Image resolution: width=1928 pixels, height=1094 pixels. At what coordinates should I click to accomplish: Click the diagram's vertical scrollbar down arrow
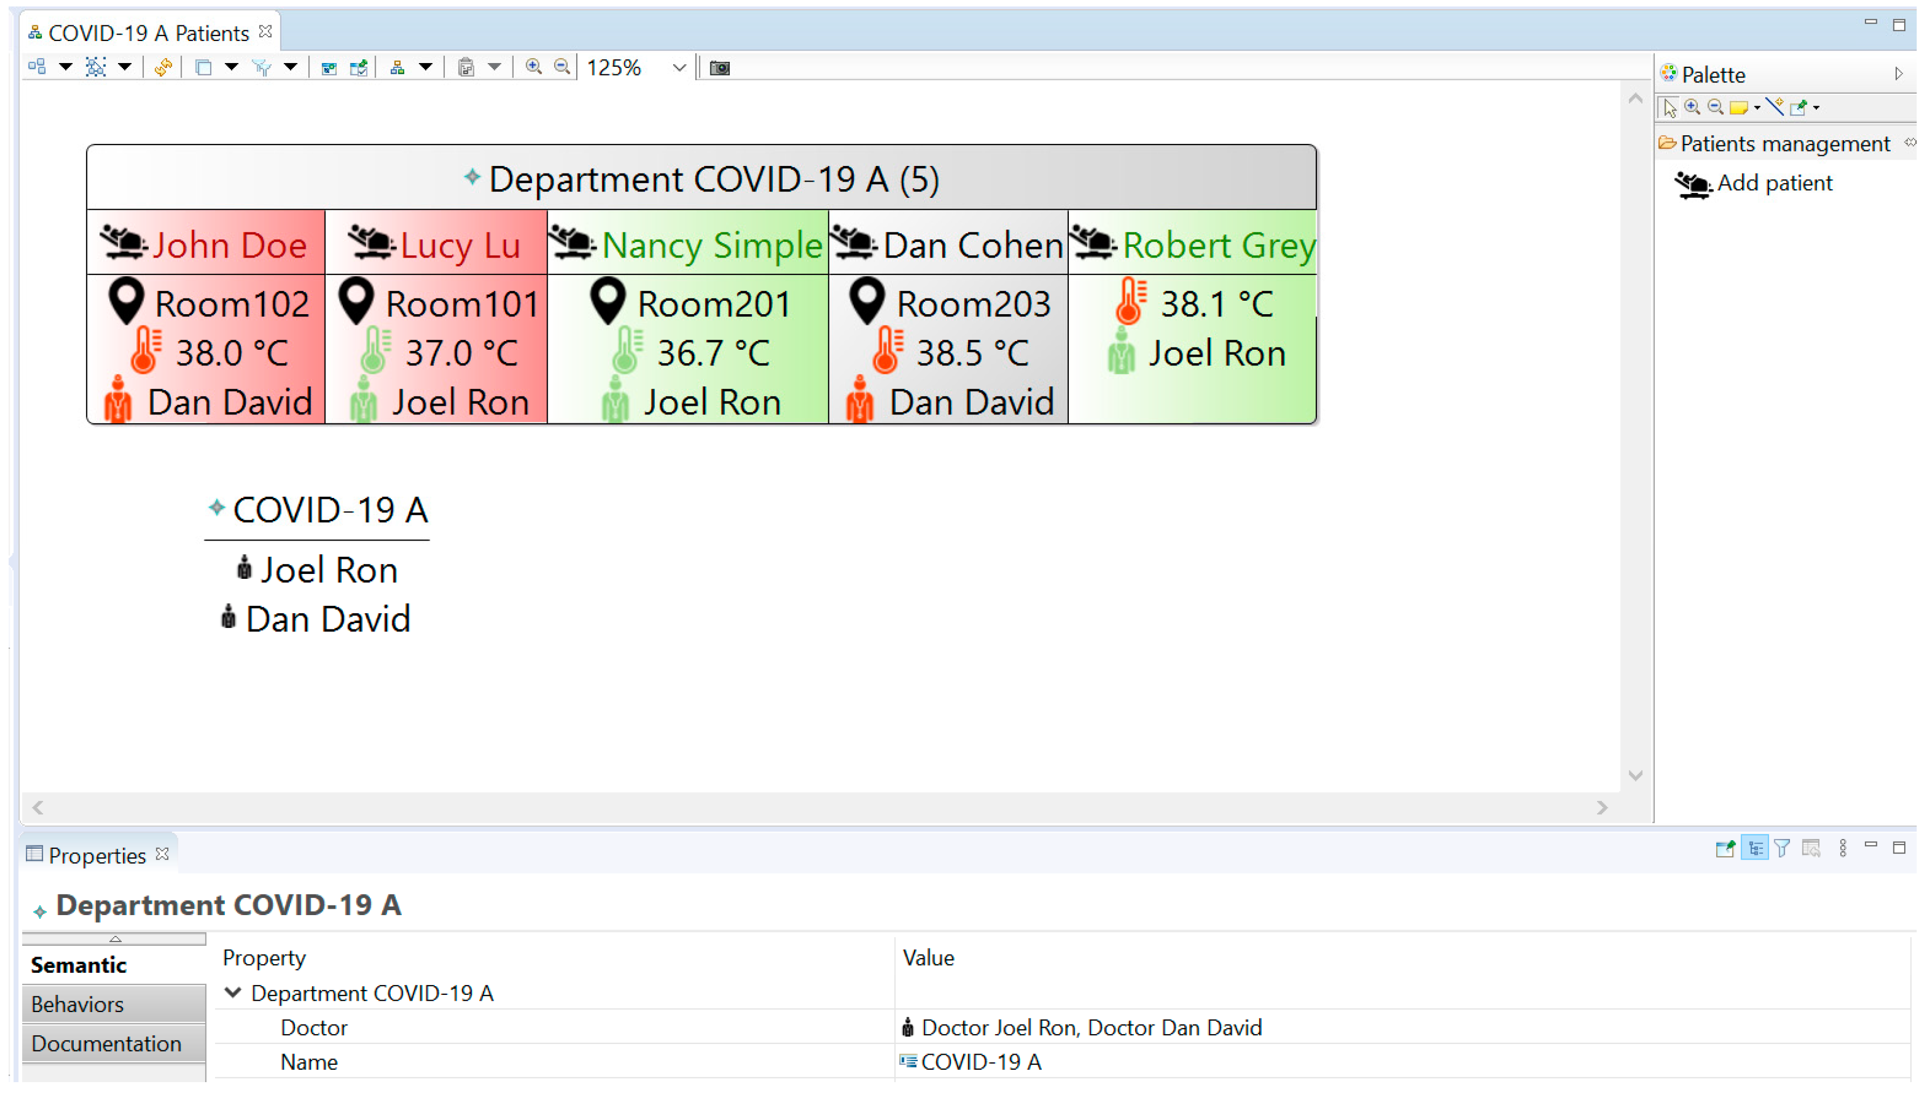(1635, 776)
